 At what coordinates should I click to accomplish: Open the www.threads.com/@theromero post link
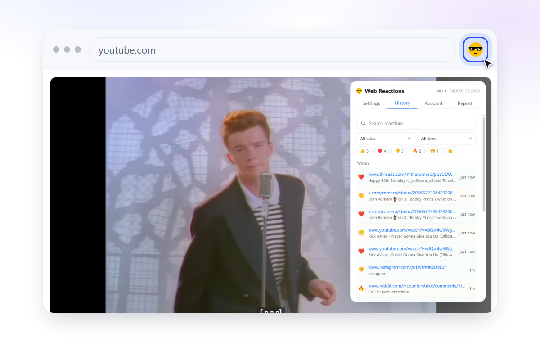point(411,174)
